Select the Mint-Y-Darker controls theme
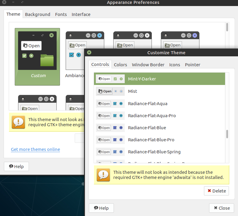The width and height of the screenshot is (238, 216). tap(159, 79)
